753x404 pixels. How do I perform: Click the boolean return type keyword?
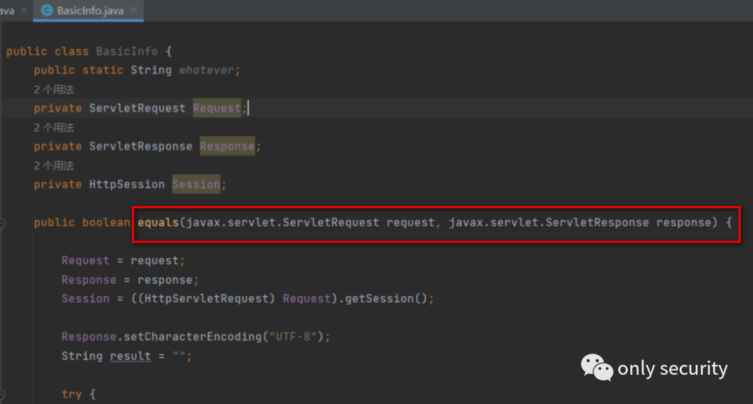point(106,223)
